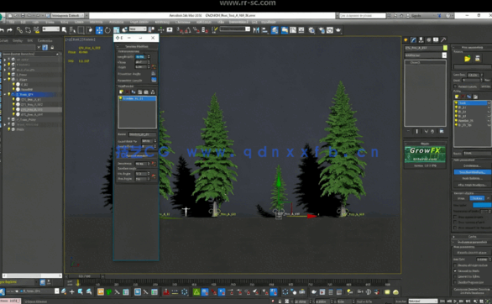Click the Save preset disk icon in GrowFX

(478, 59)
